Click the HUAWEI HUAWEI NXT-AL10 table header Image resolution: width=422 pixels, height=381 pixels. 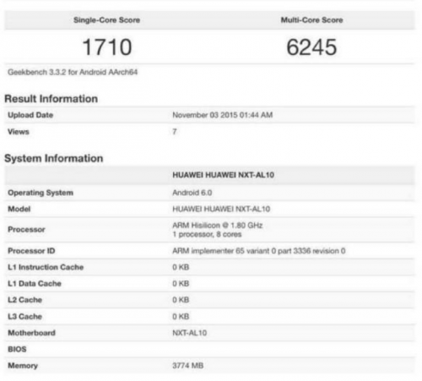pos(223,175)
